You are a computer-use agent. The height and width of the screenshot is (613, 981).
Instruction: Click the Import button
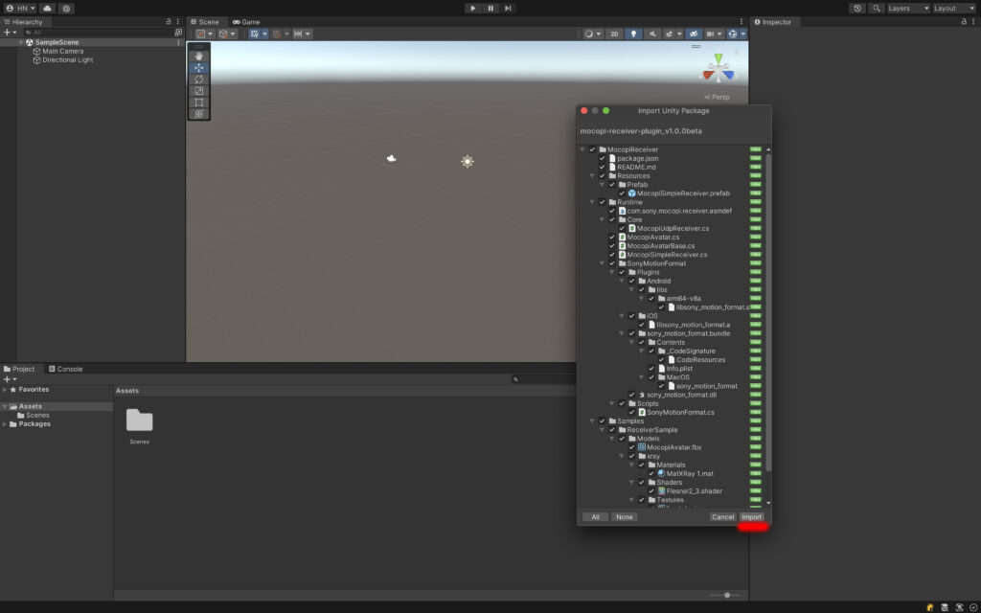pyautogui.click(x=751, y=516)
